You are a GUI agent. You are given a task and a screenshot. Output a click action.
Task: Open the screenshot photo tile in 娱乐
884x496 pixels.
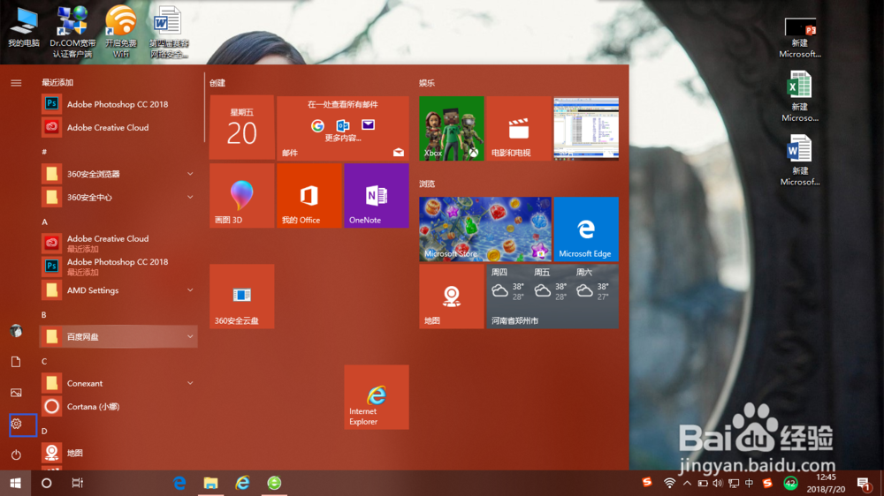pos(586,128)
